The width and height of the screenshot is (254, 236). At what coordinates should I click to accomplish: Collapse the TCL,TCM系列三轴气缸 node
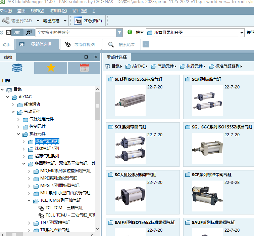(29, 201)
